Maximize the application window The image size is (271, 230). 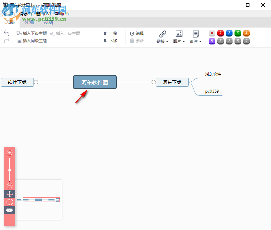248,5
